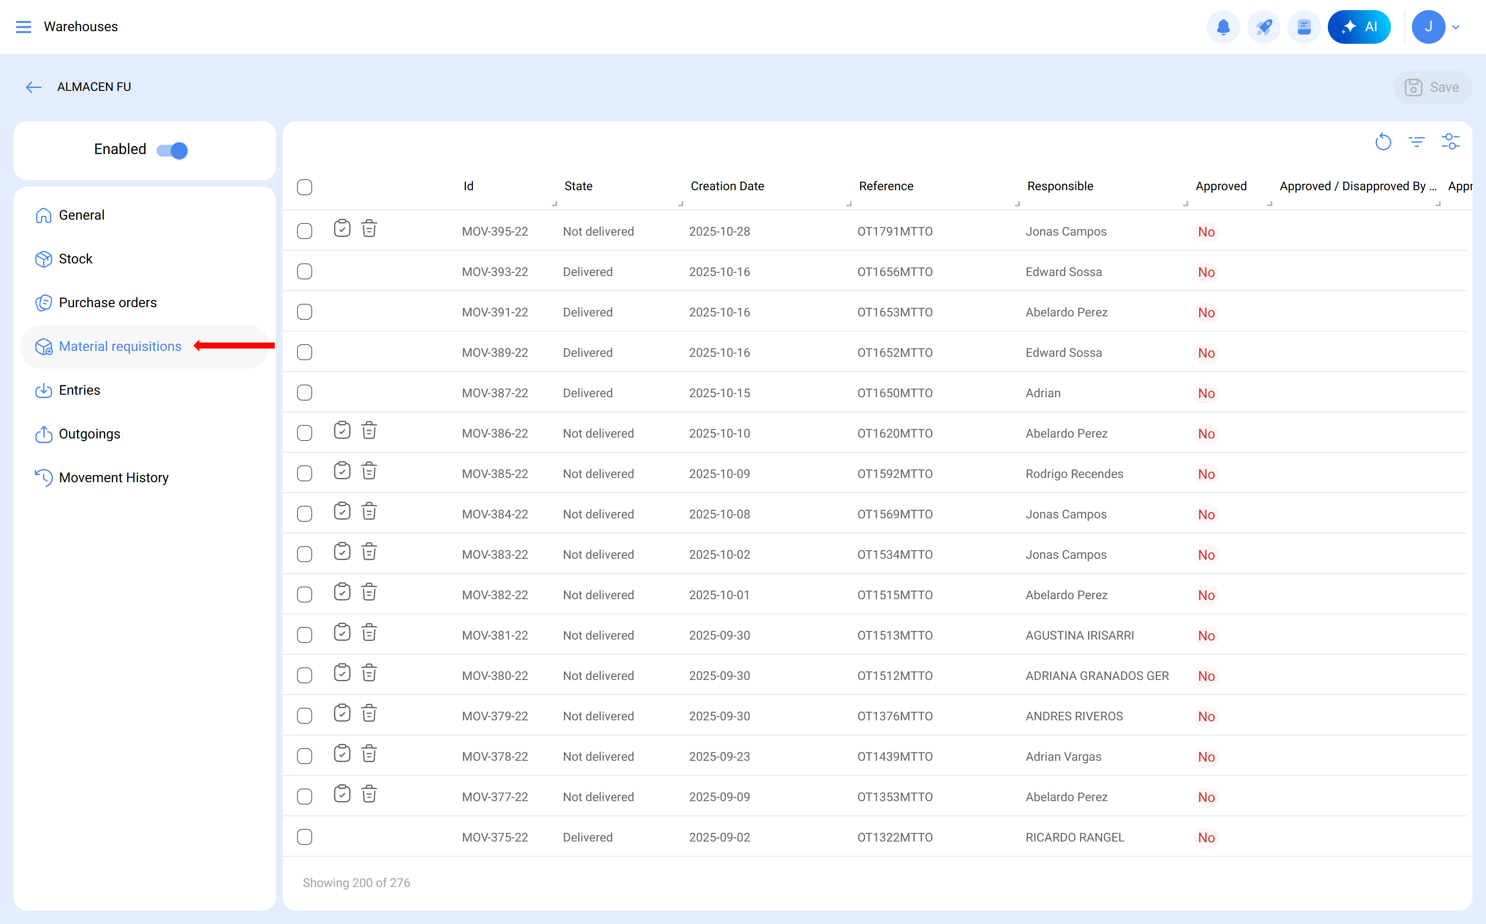1486x924 pixels.
Task: Open column settings sliders icon
Action: tap(1450, 142)
